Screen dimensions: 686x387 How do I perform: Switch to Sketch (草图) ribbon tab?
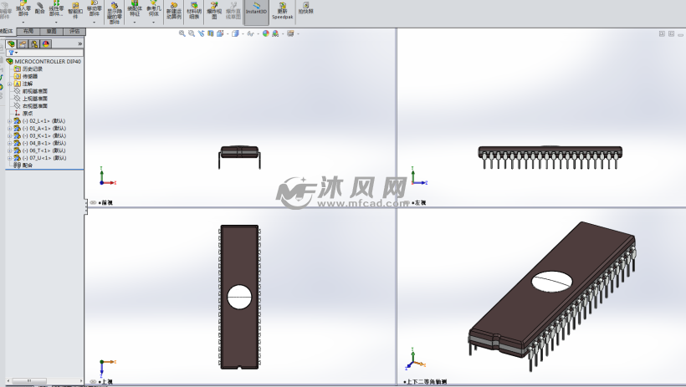tap(52, 32)
